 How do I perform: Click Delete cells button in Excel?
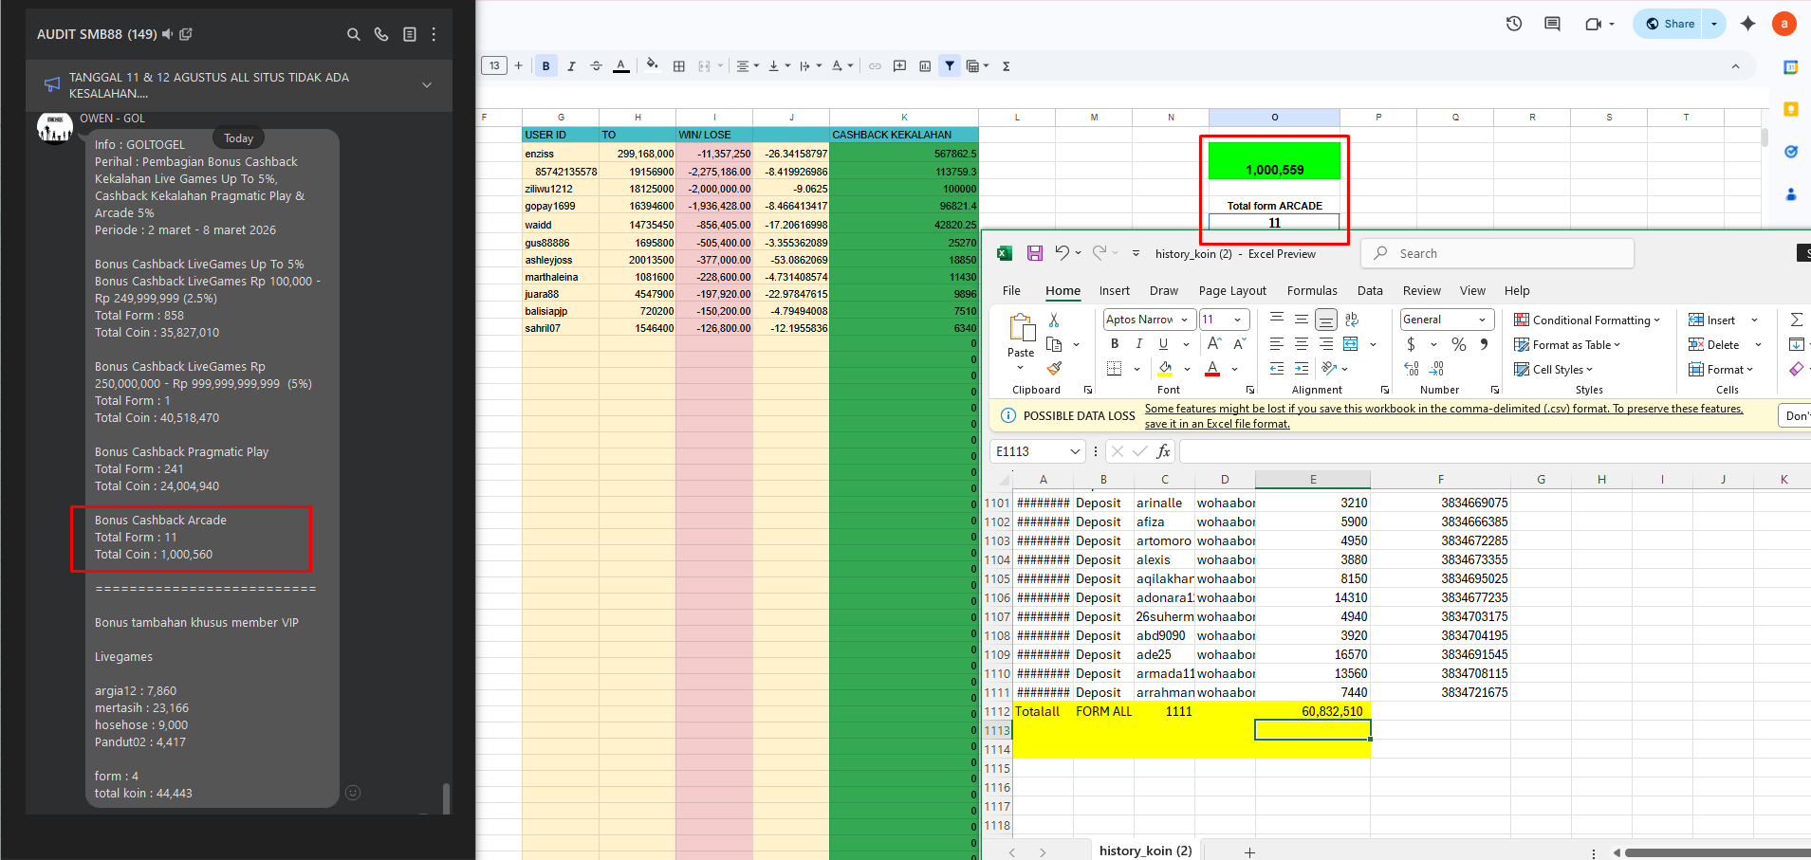tap(1714, 345)
